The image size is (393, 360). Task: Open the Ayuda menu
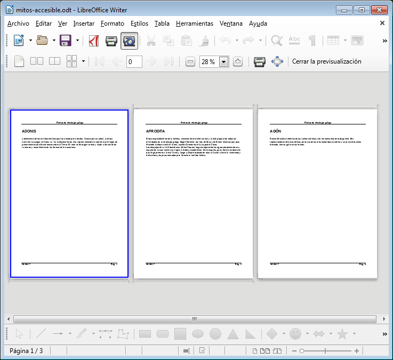pyautogui.click(x=258, y=24)
